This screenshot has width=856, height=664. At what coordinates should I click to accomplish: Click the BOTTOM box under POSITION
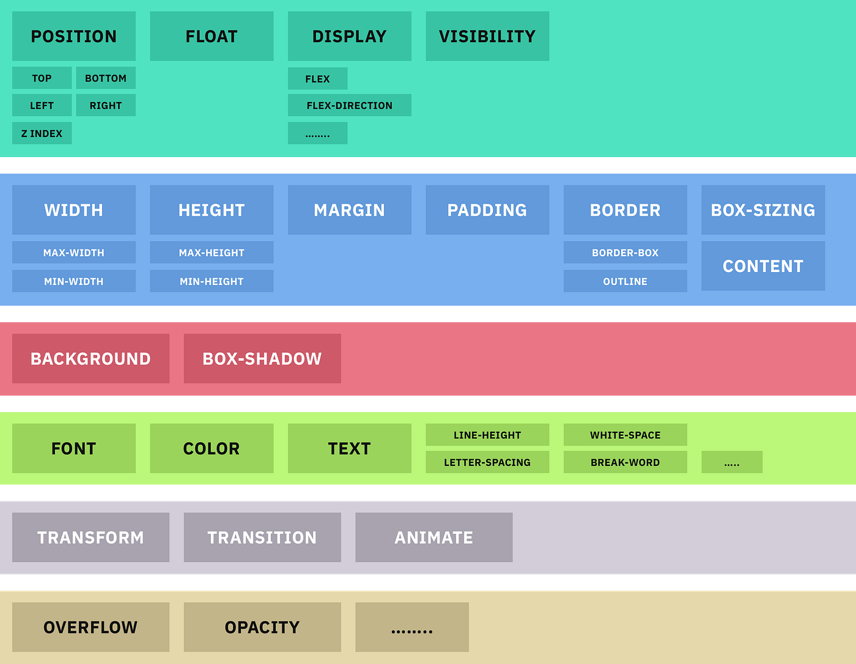106,78
